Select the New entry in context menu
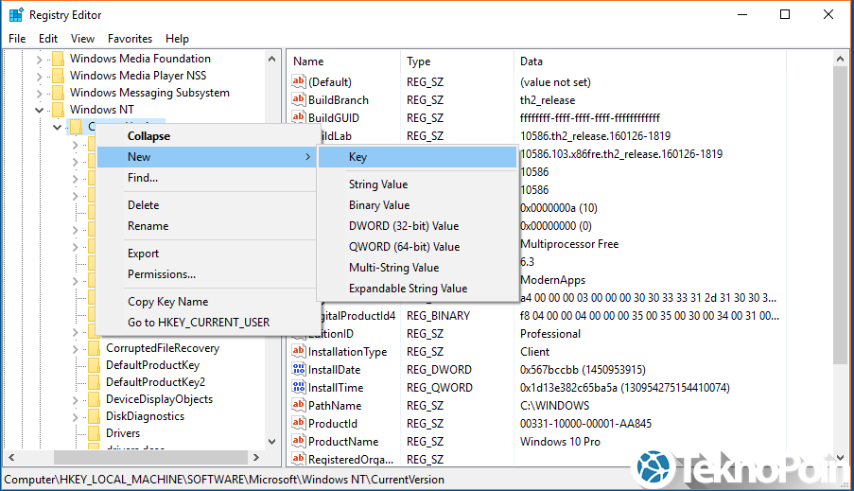The width and height of the screenshot is (854, 491). (206, 157)
